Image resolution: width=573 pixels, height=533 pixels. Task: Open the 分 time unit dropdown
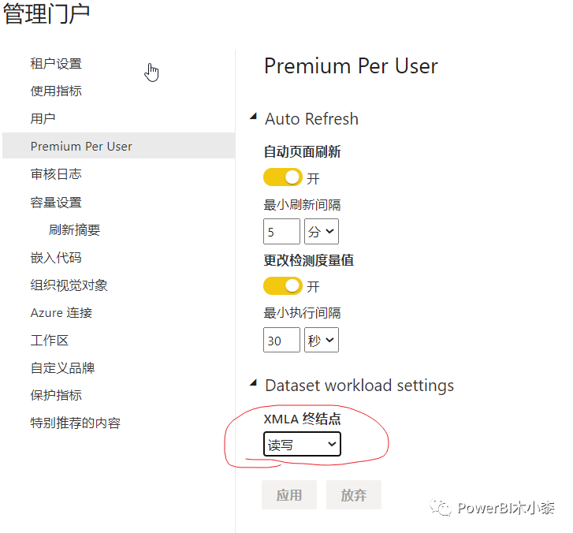click(322, 231)
